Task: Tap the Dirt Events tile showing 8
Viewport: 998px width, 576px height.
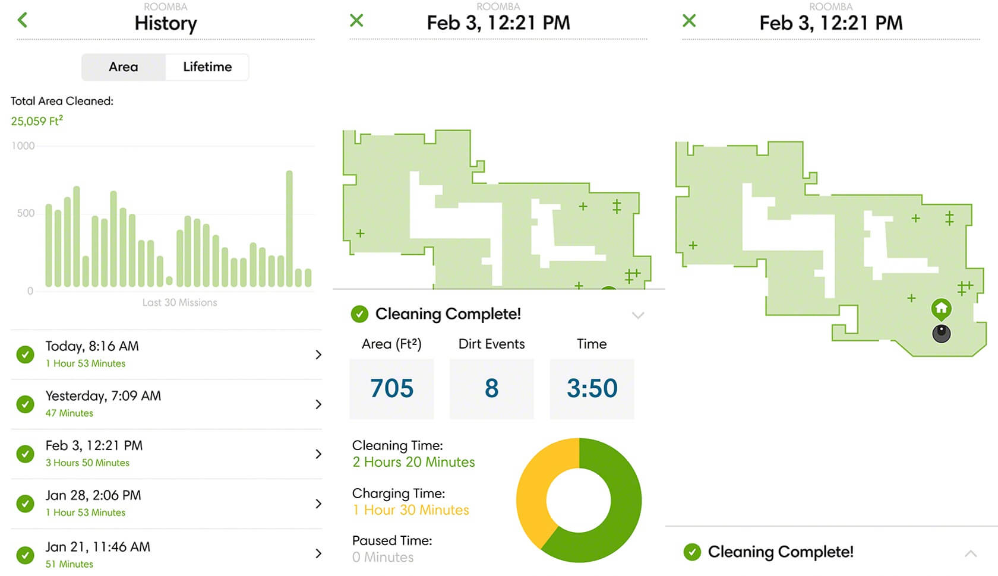Action: [x=491, y=388]
